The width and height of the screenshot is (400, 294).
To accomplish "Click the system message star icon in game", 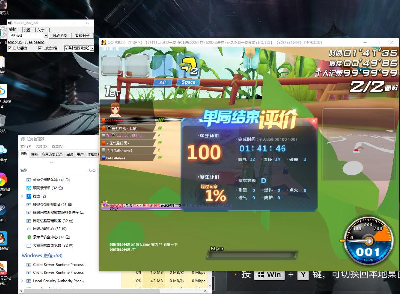I will 105,204.
